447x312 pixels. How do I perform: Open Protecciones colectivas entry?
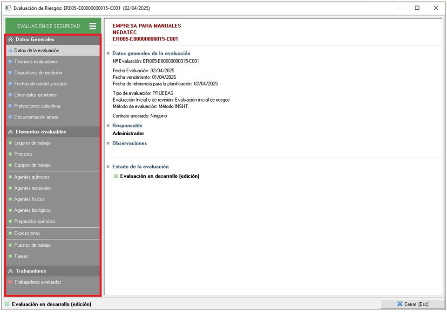coord(37,106)
